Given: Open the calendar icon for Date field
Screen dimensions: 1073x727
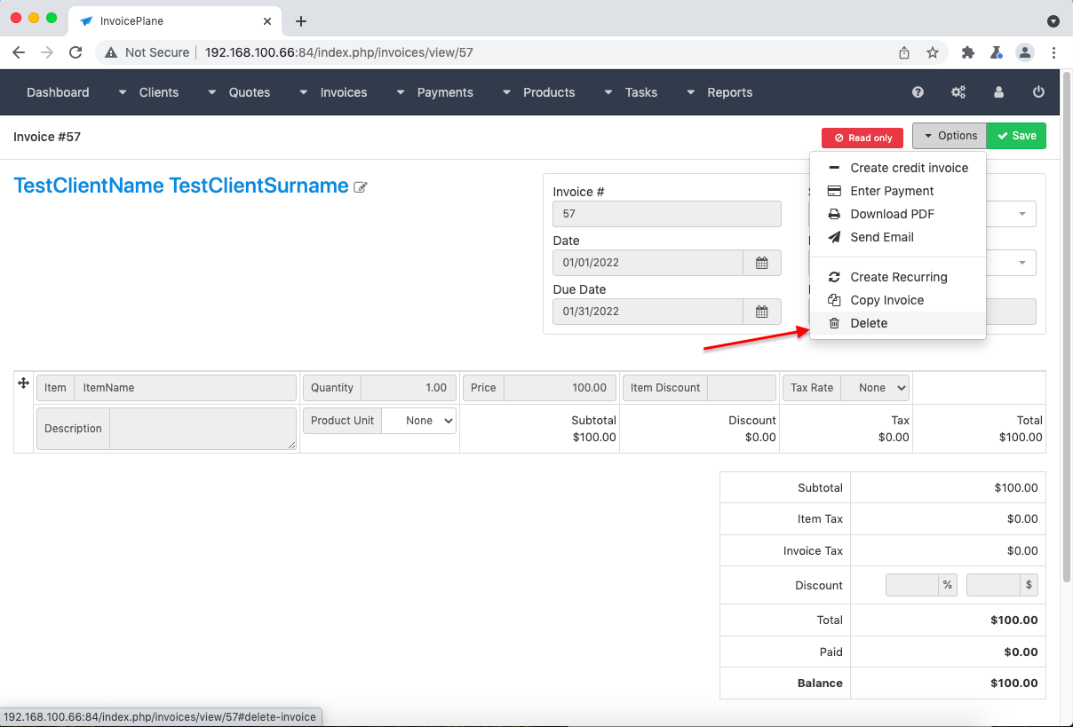Looking at the screenshot, I should (x=761, y=263).
